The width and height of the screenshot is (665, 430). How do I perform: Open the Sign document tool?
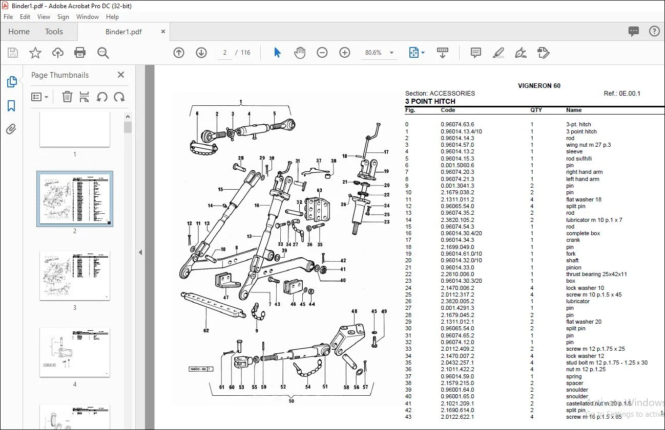(x=521, y=53)
